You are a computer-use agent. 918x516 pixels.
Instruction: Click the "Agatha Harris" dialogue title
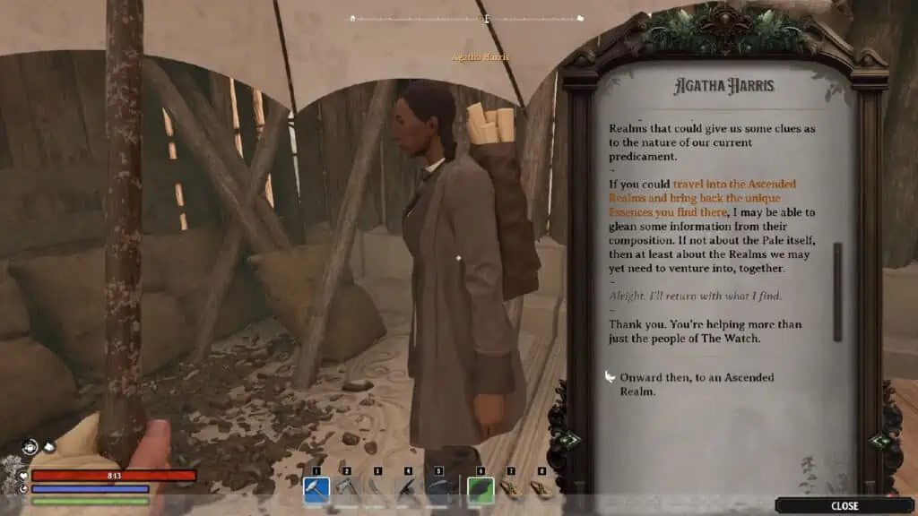(724, 86)
